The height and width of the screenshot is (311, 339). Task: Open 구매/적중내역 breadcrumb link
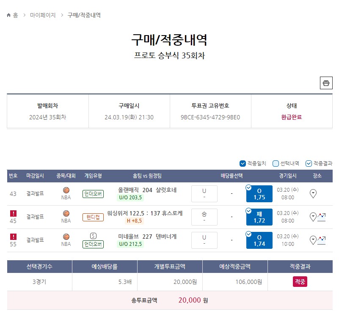(84, 15)
